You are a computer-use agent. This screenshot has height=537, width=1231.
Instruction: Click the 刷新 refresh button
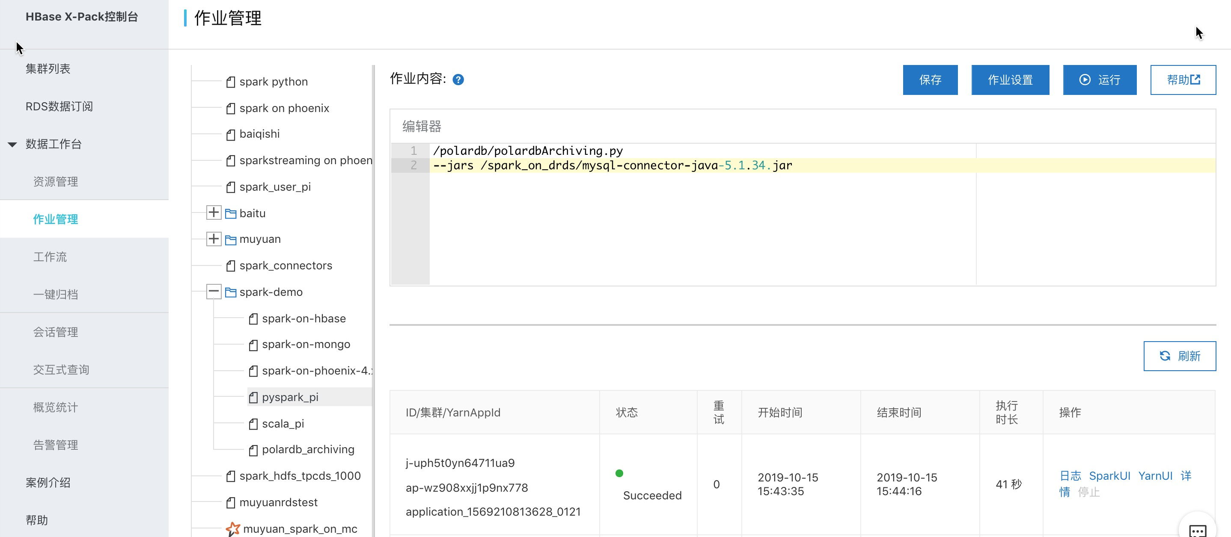[x=1179, y=356]
